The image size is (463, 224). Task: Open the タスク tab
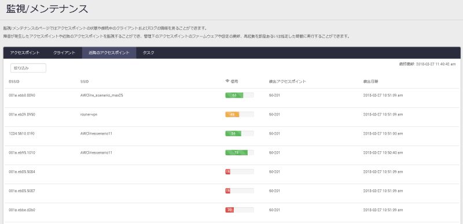point(148,53)
